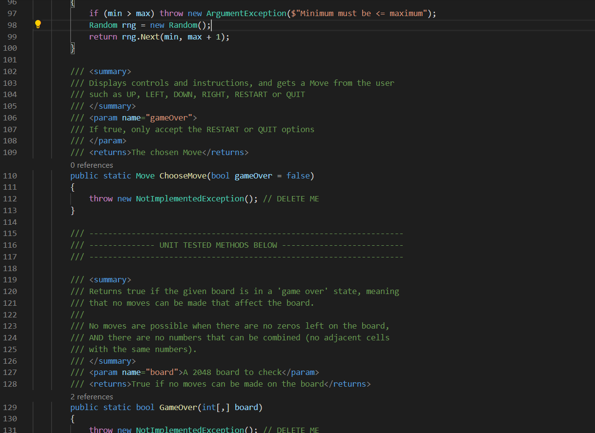
Task: Click the ArgumentException identifier on line 97
Action: 246,13
